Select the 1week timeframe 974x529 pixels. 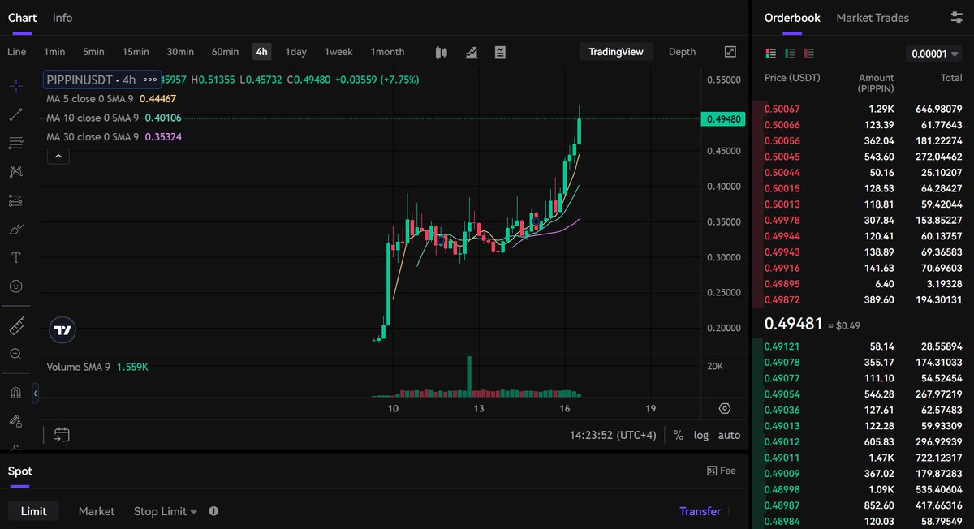point(338,52)
